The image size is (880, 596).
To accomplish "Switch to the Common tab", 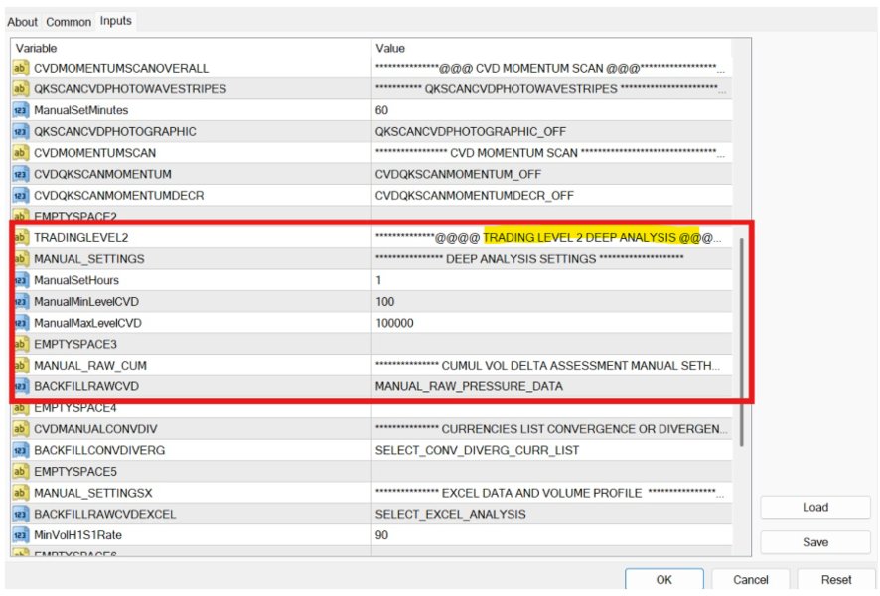I will click(x=69, y=22).
